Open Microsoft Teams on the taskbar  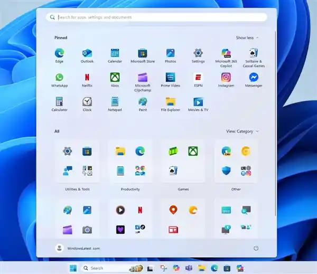[x=189, y=268]
